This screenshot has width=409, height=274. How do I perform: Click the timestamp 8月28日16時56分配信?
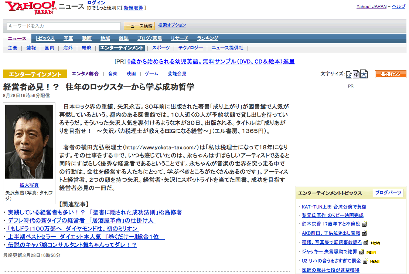pyautogui.click(x=26, y=95)
